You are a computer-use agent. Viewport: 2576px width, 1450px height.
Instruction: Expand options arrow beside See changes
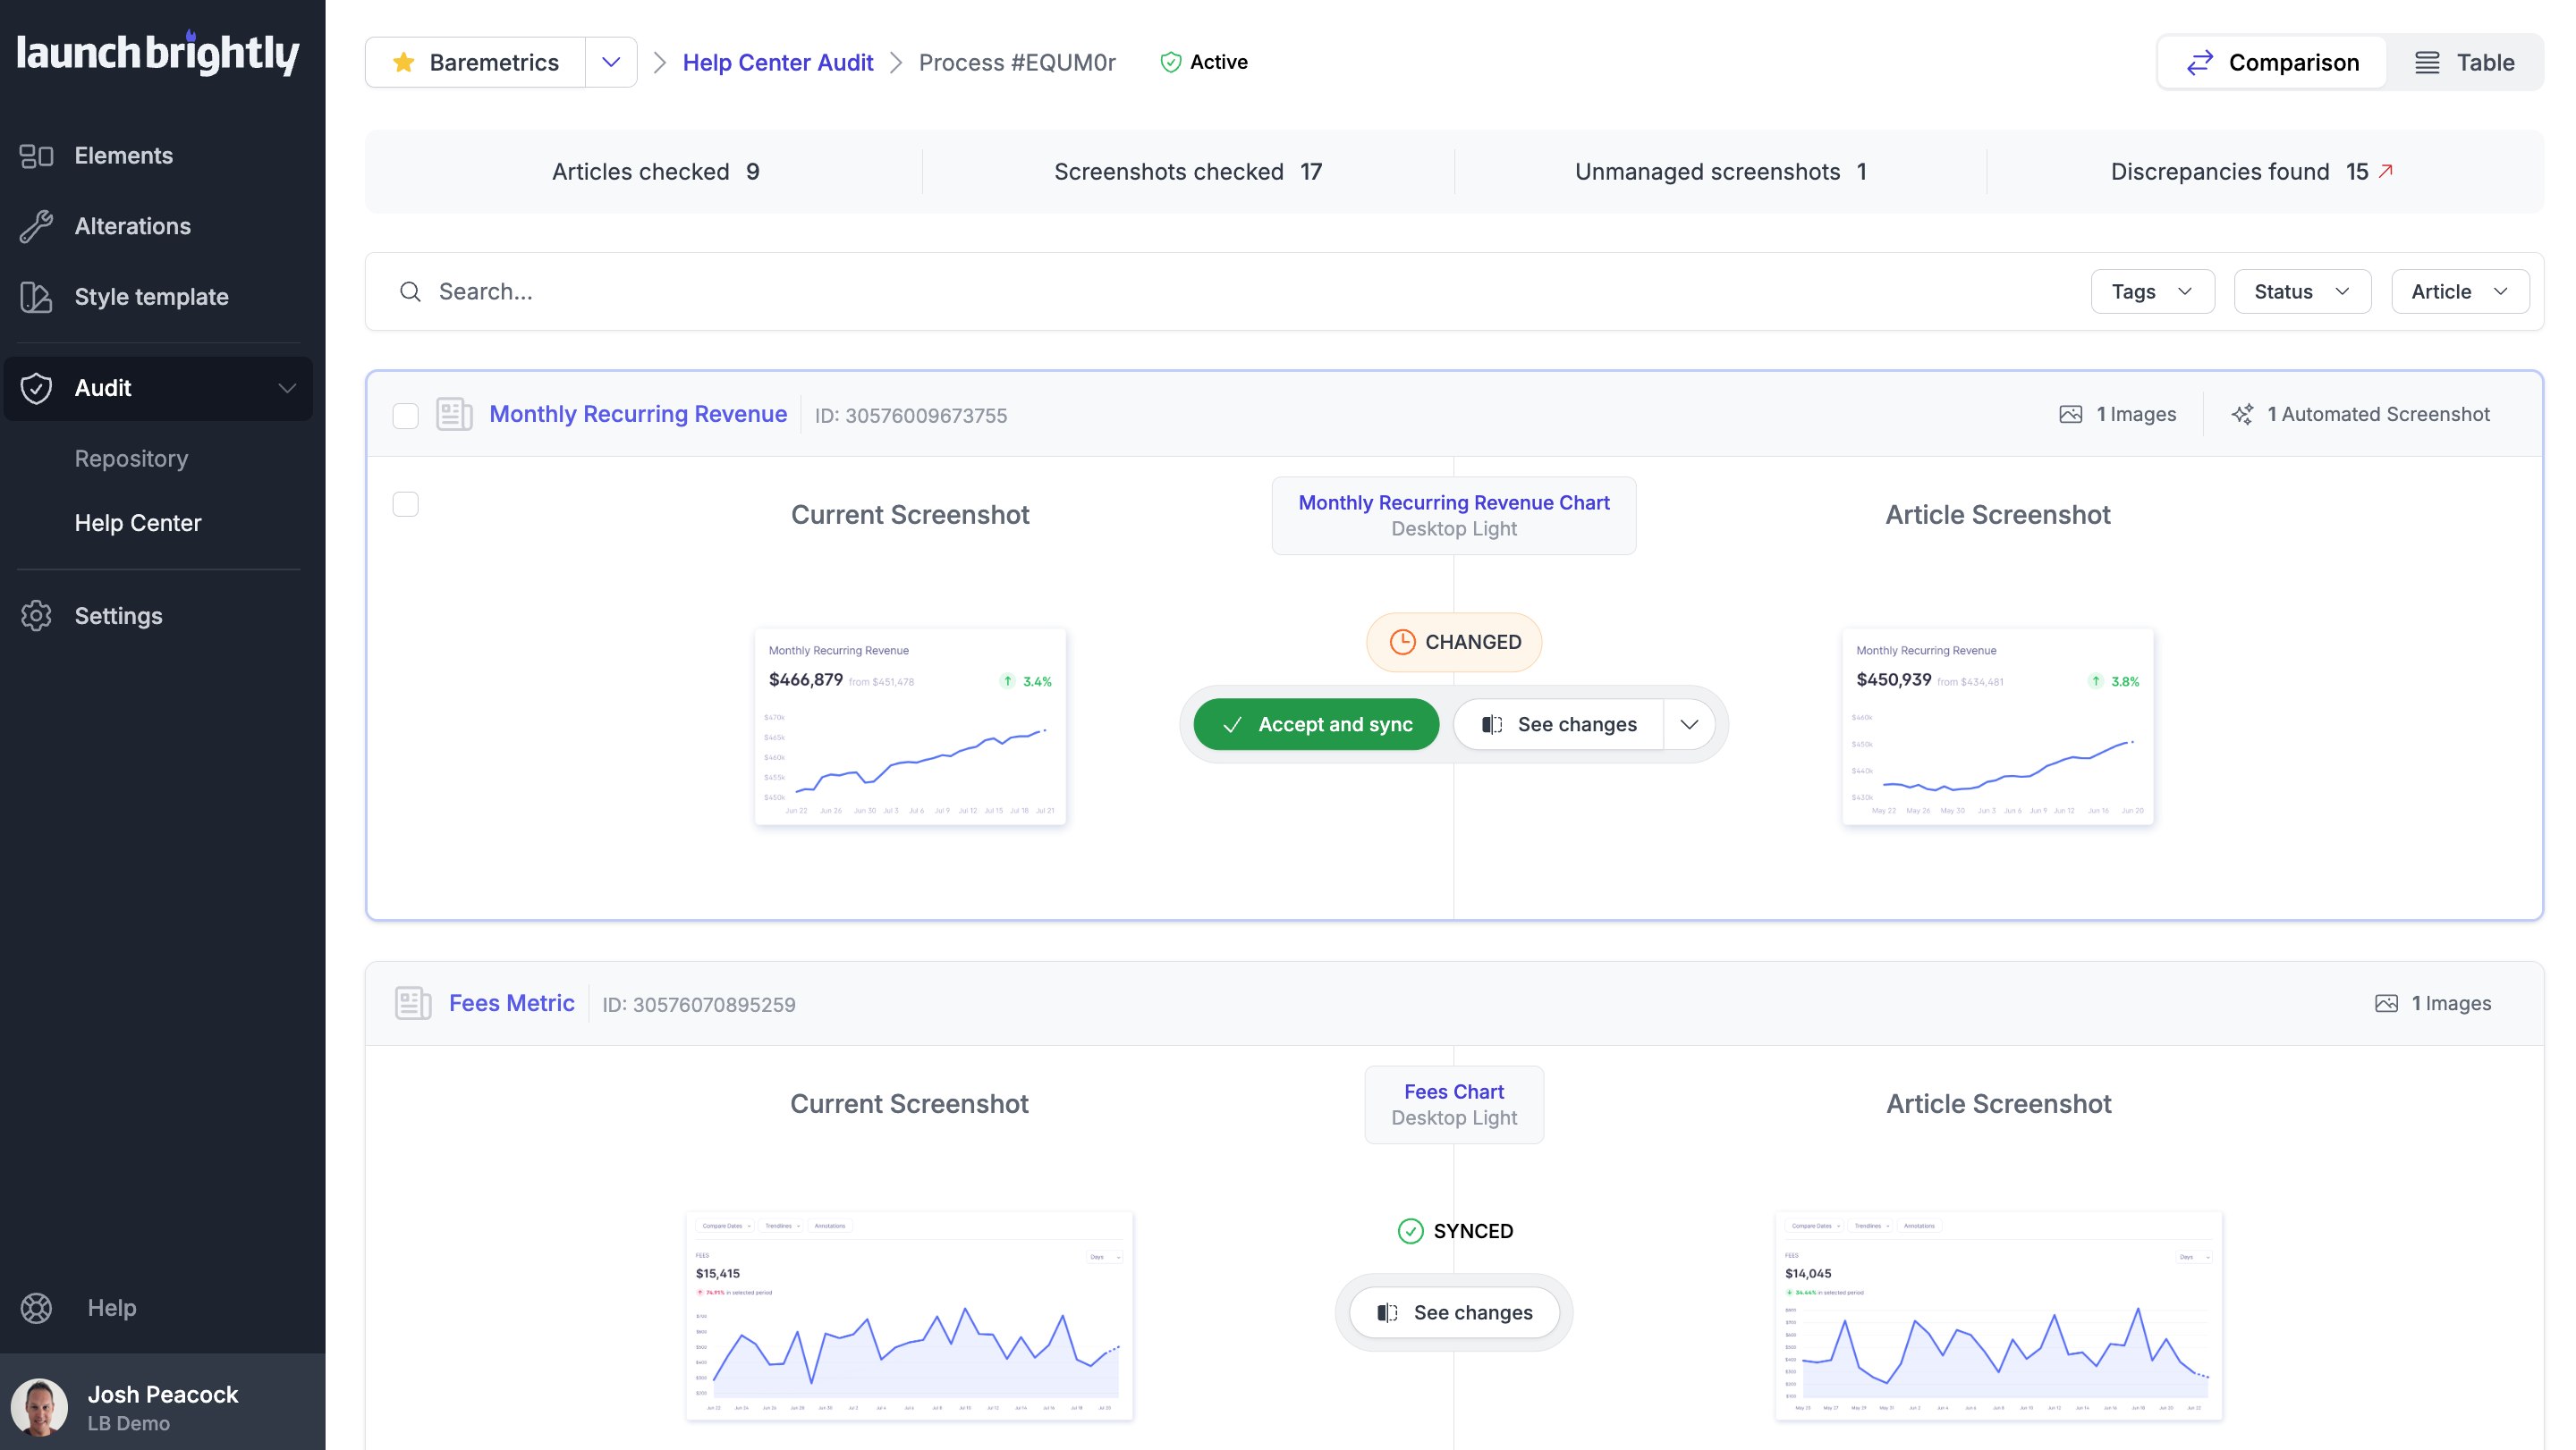pyautogui.click(x=1689, y=724)
